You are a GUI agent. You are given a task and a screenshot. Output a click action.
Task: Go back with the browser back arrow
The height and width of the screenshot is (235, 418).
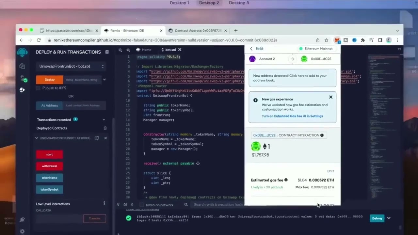(21, 40)
